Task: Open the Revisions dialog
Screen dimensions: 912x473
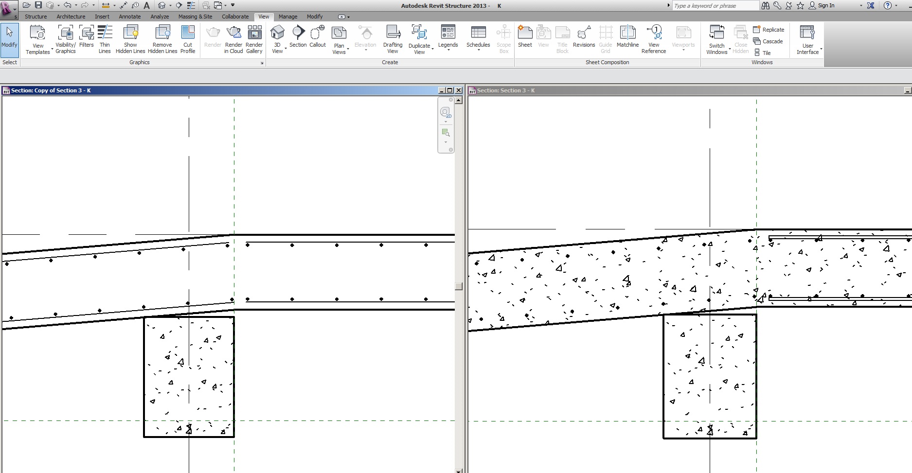Action: point(584,38)
